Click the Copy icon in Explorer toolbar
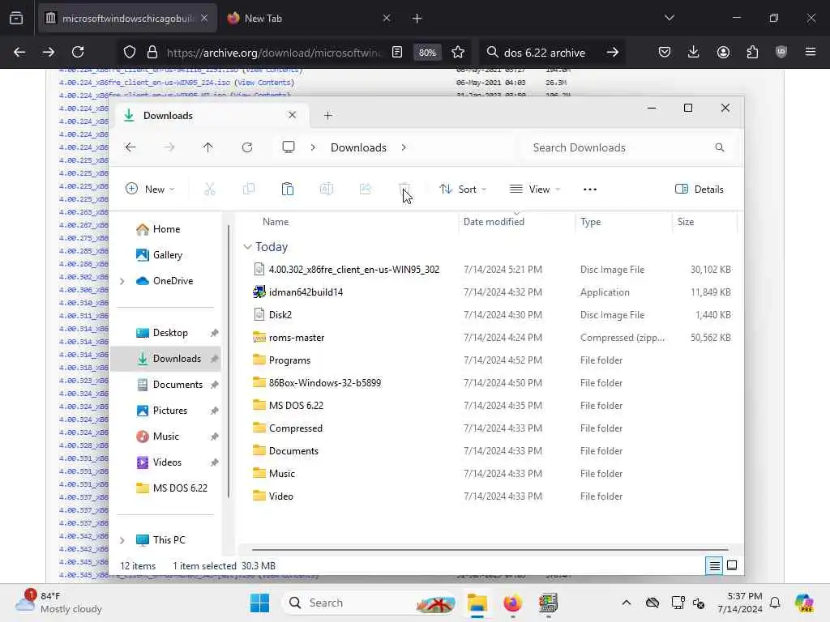This screenshot has width=830, height=622. tap(248, 189)
